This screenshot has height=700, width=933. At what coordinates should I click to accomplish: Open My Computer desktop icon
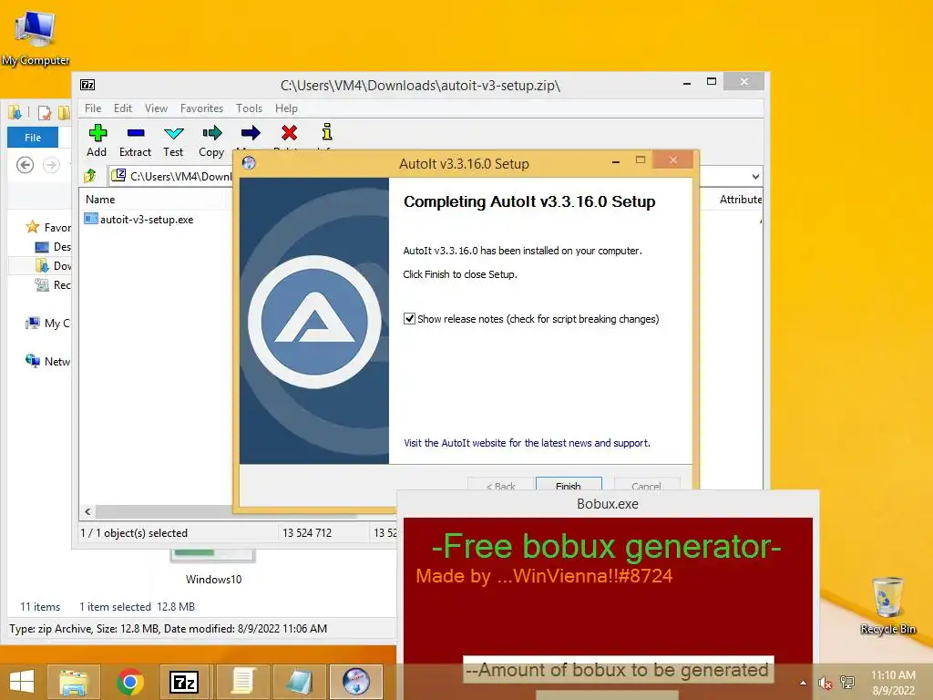(x=36, y=37)
